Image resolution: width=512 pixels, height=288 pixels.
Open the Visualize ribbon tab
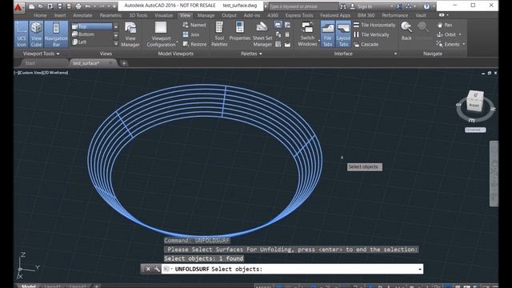tap(163, 15)
